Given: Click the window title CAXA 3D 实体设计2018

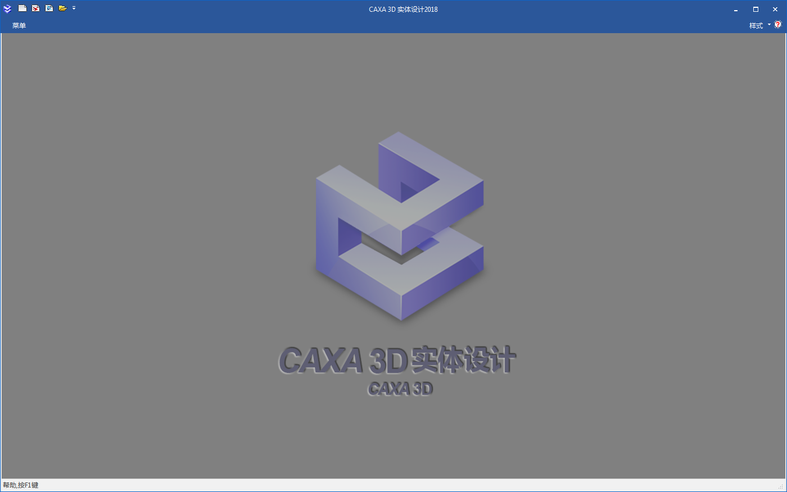Looking at the screenshot, I should click(x=403, y=10).
